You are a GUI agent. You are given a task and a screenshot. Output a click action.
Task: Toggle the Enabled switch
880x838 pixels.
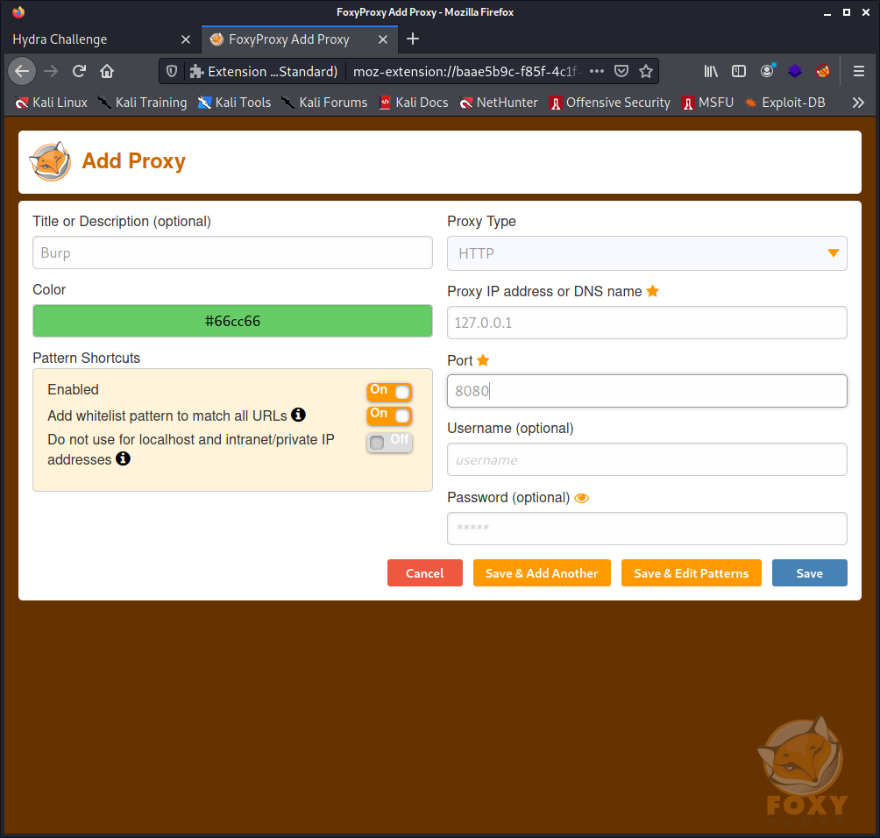(x=389, y=391)
